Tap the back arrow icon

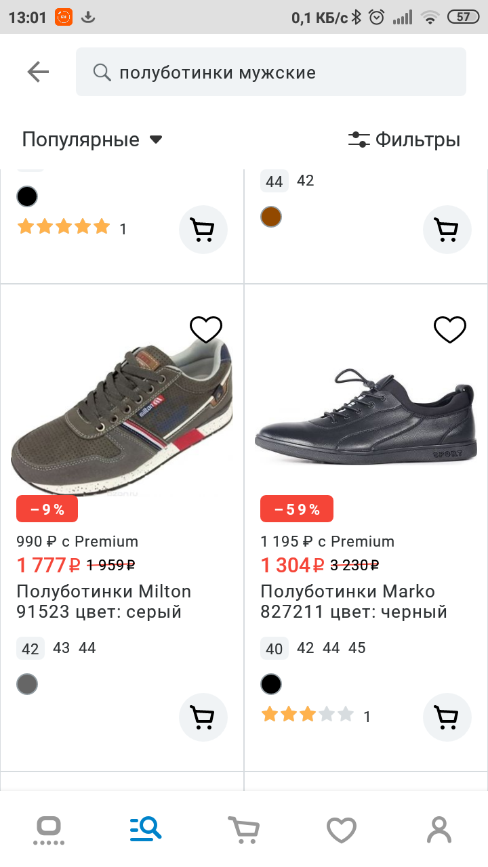pyautogui.click(x=38, y=72)
